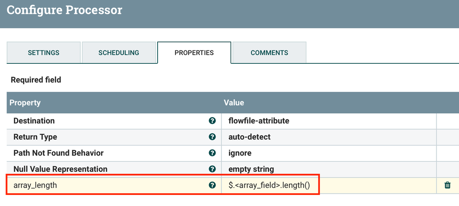Change the Return Type auto-detect value
459x206 pixels.
pos(249,137)
